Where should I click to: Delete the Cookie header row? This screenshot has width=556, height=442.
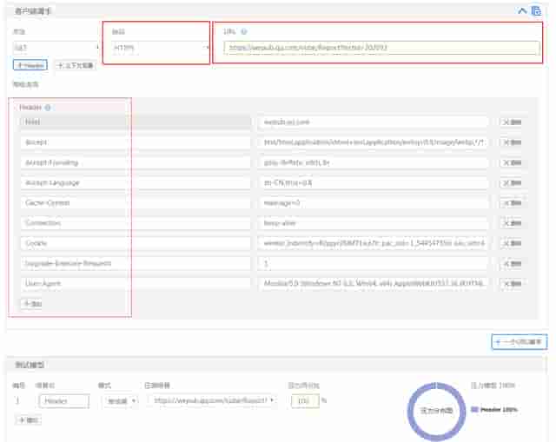point(511,243)
